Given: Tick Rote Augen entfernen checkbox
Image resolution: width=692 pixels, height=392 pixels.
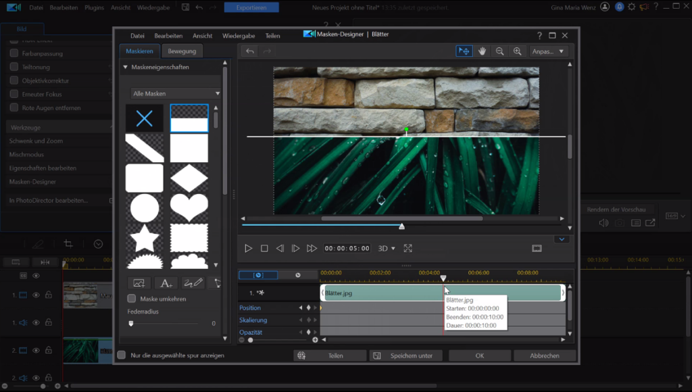Looking at the screenshot, I should point(14,107).
